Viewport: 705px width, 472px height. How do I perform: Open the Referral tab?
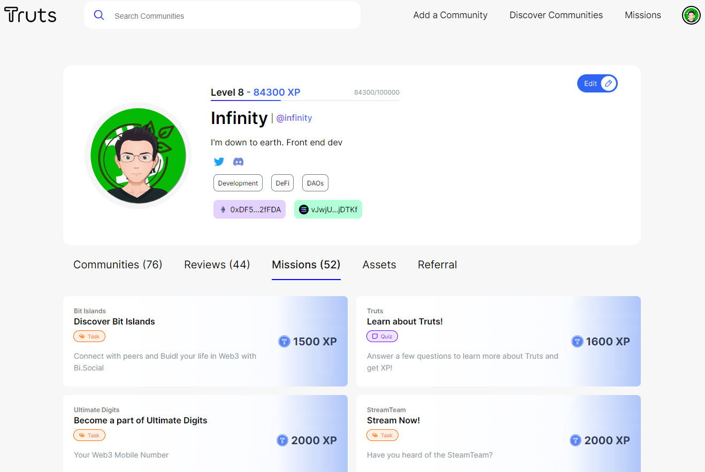click(x=438, y=265)
